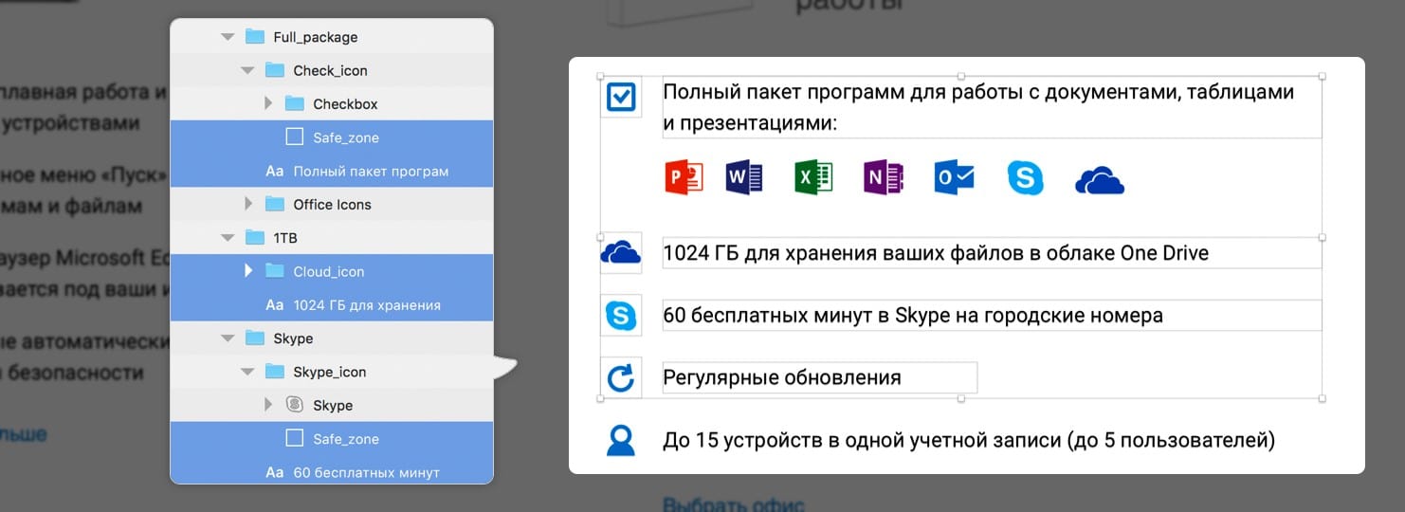
Task: Click the Skype icon in the Office icons row
Action: (x=1025, y=177)
